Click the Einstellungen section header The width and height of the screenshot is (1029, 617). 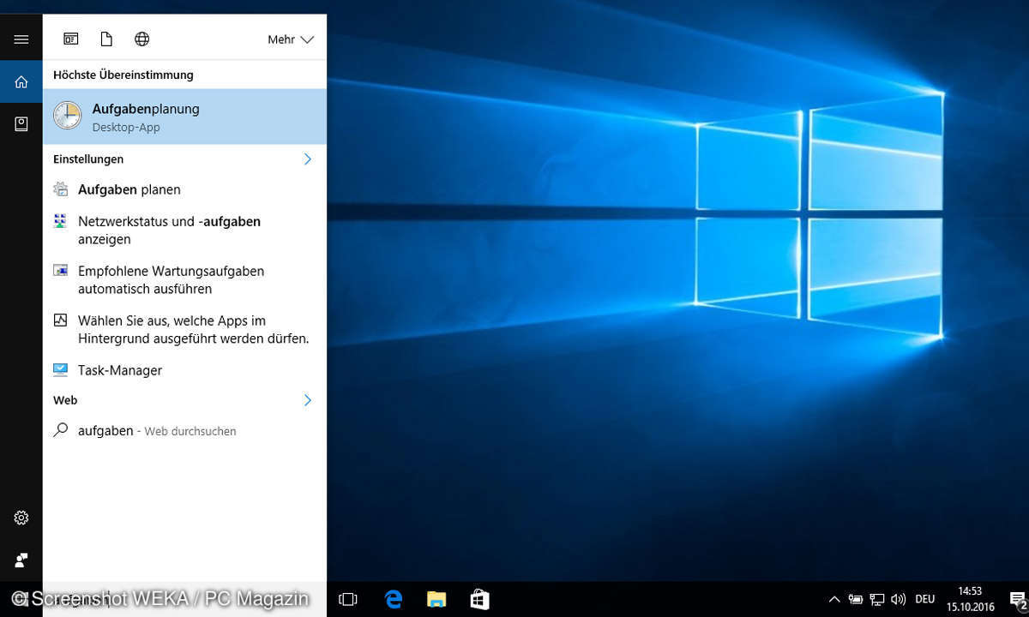pos(88,159)
